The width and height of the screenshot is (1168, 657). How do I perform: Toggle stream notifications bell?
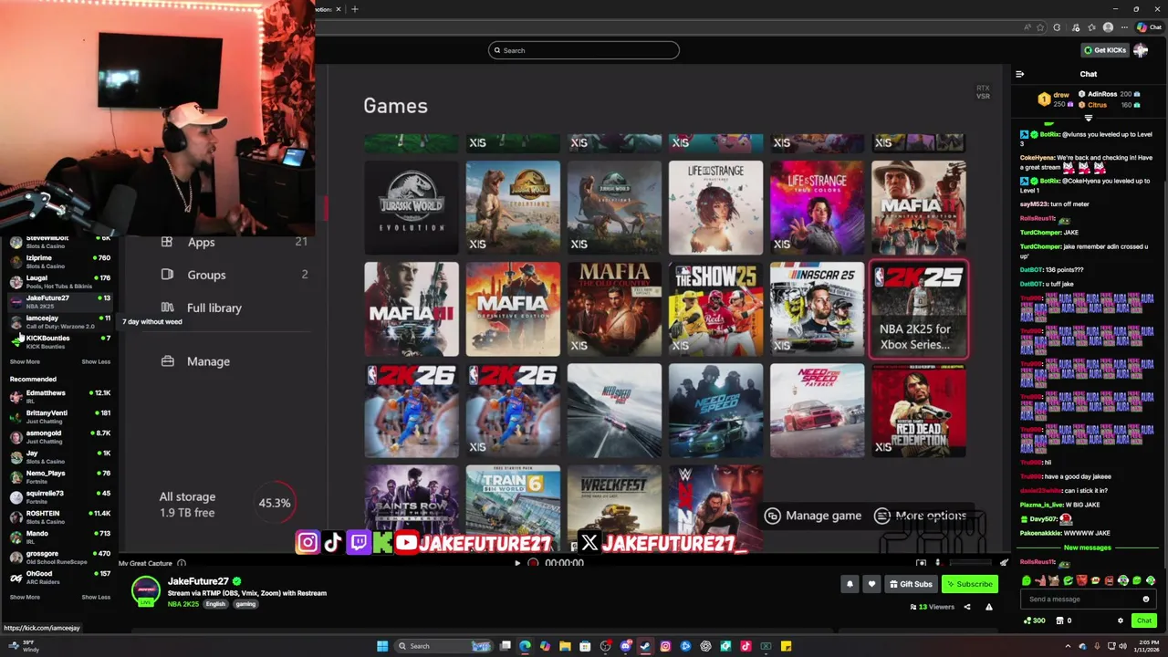pyautogui.click(x=850, y=584)
